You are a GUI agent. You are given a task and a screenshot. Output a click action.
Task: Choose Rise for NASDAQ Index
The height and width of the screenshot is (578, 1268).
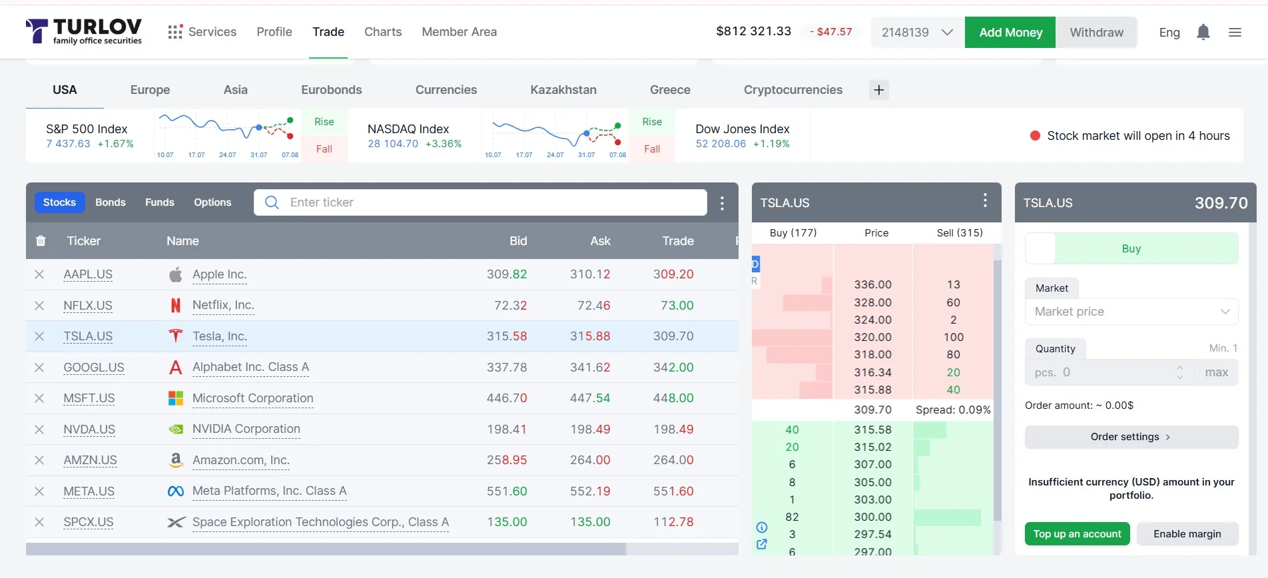[x=652, y=122]
